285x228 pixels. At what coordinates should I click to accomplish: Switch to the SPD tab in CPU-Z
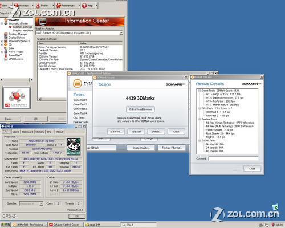49,132
